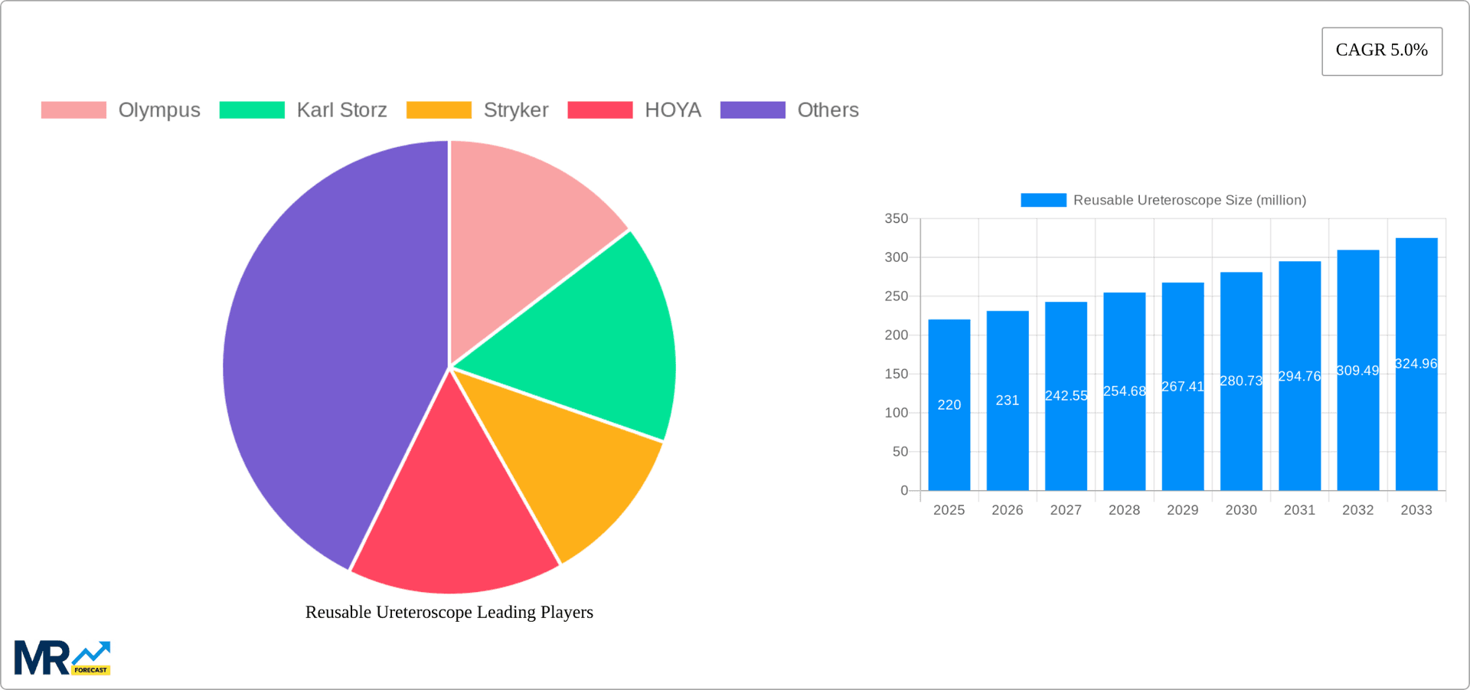Click the 2033 bar showing 324.96
The height and width of the screenshot is (690, 1470).
click(x=1416, y=360)
